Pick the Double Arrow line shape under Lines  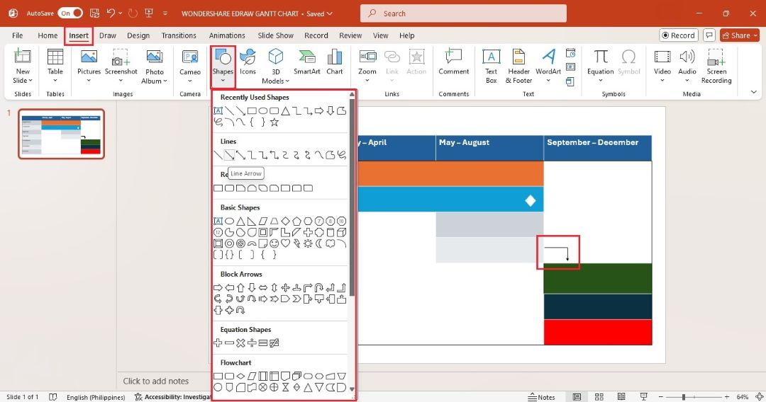240,156
